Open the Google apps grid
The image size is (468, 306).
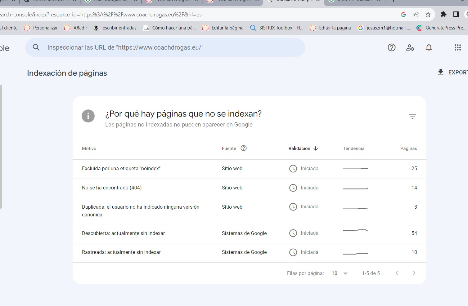coord(458,47)
